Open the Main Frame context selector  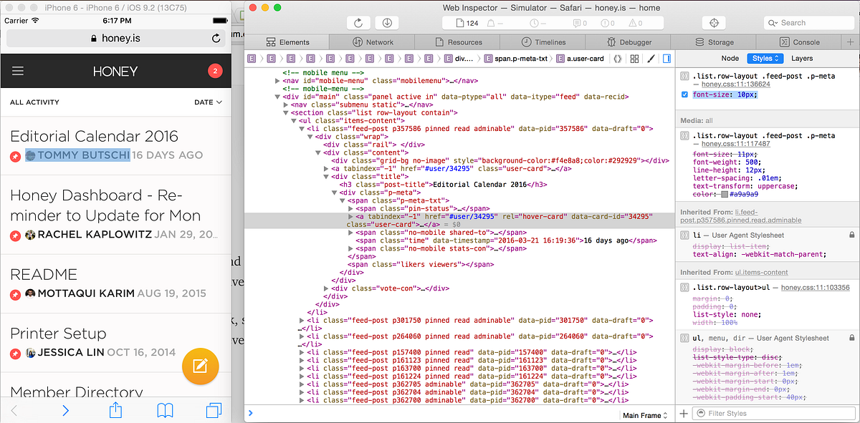(x=645, y=415)
